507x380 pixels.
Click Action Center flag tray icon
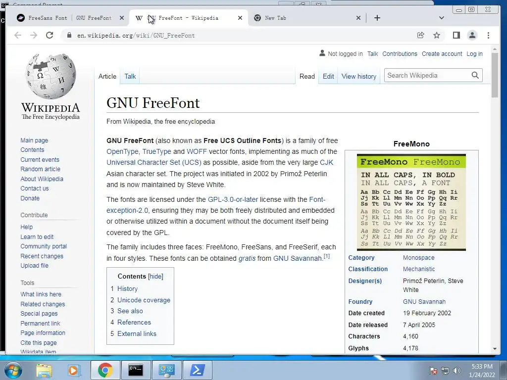[433, 371]
